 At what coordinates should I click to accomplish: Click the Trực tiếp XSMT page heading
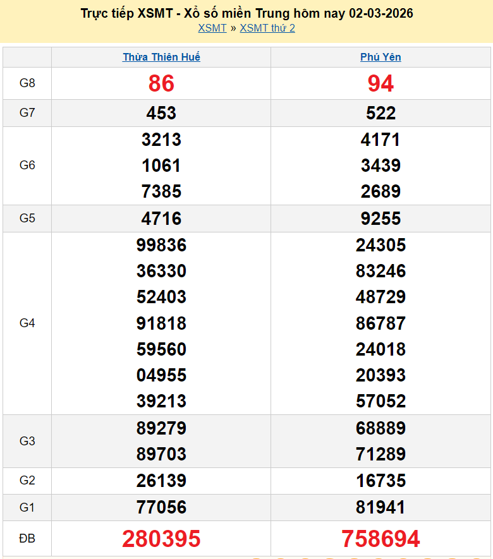[246, 13]
